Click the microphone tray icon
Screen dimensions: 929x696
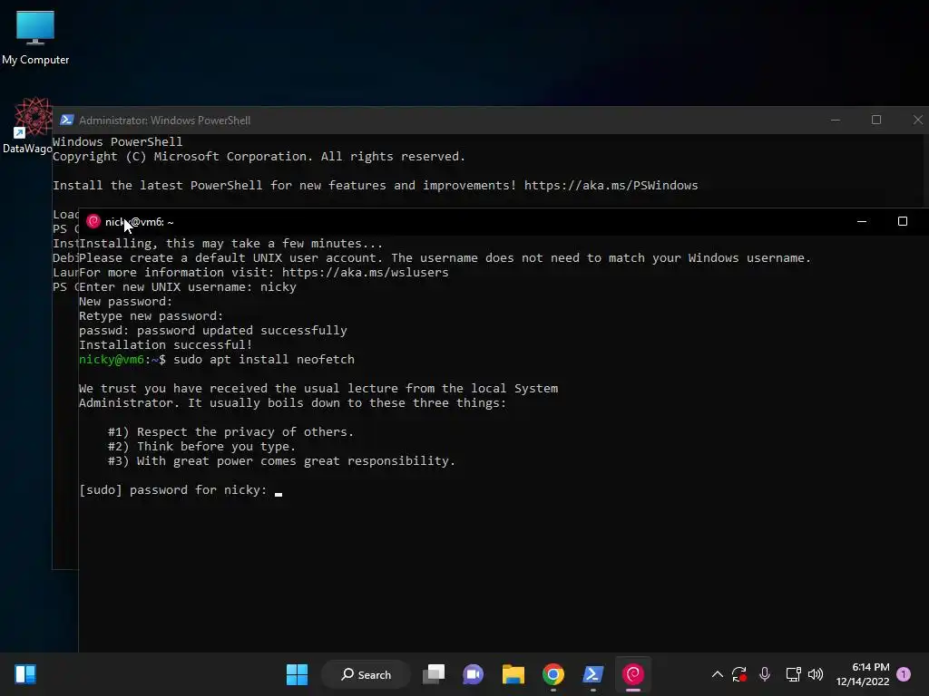tap(764, 674)
